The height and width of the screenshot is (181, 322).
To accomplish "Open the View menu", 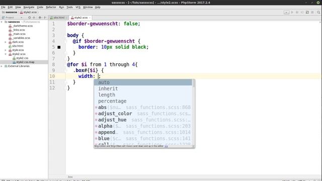I will (x=18, y=7).
